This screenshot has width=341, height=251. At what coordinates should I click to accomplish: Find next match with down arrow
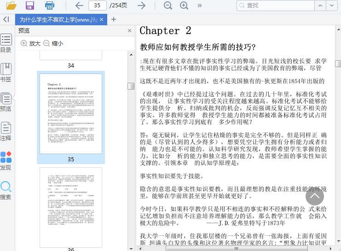click(332, 6)
